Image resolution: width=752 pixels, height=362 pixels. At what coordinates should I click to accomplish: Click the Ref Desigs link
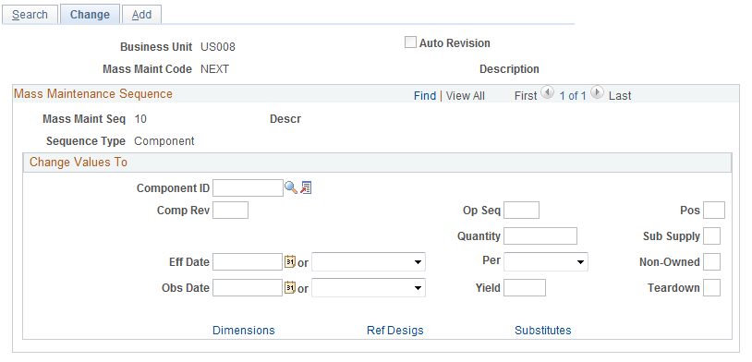(x=395, y=331)
